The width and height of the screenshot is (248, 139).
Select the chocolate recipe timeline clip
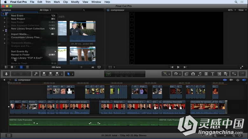point(80,107)
